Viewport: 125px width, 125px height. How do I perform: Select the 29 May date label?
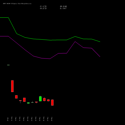[52, 119]
